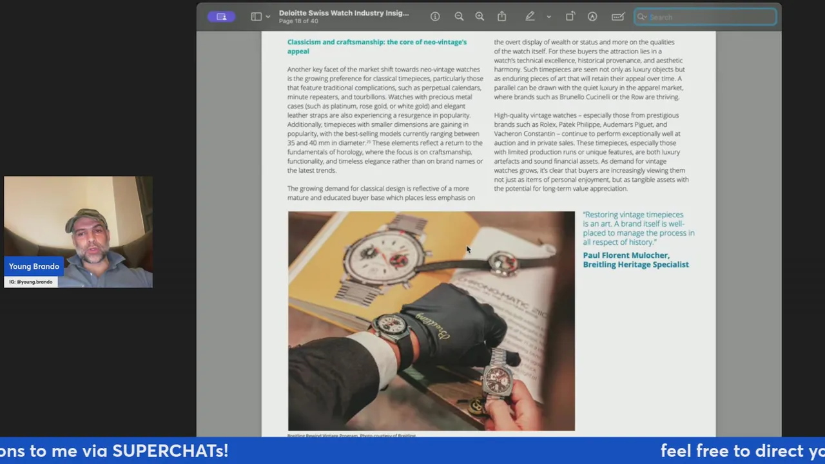Zoom out of the PDF page
This screenshot has height=464, width=825.
point(459,17)
